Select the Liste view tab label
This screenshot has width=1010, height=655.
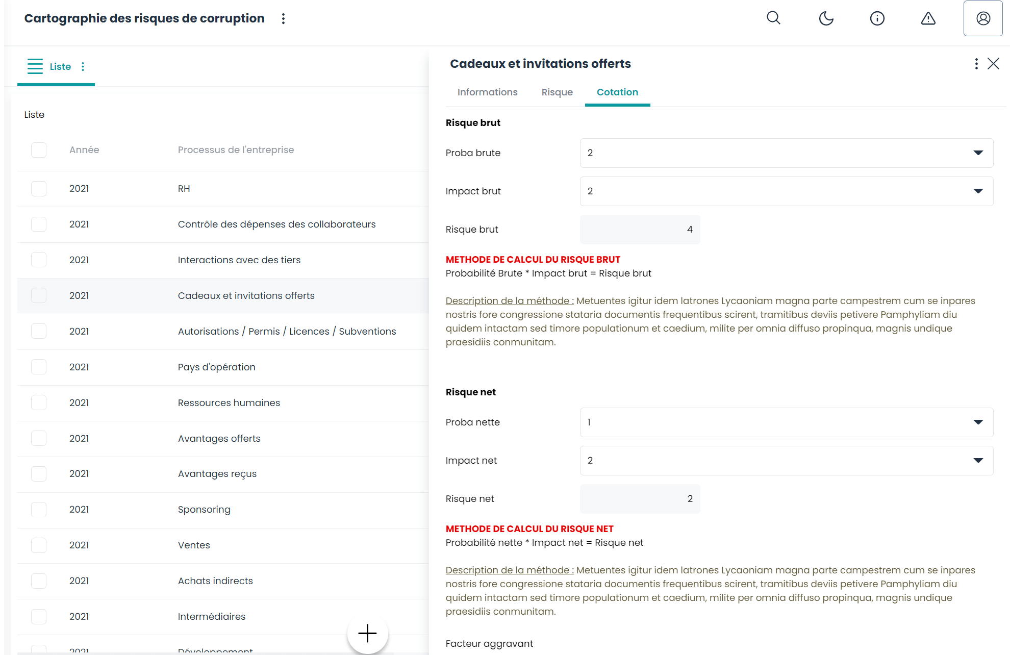[x=60, y=67]
